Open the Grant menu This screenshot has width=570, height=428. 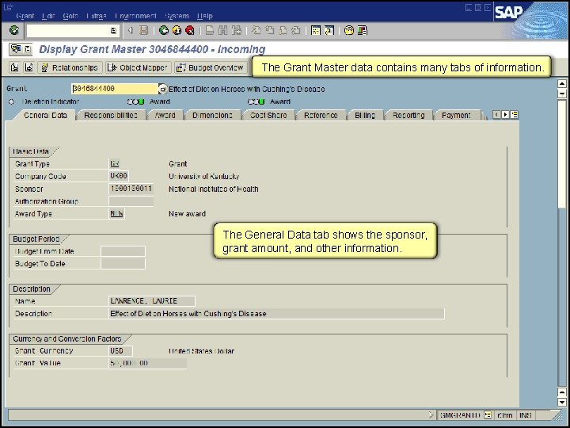[25, 16]
